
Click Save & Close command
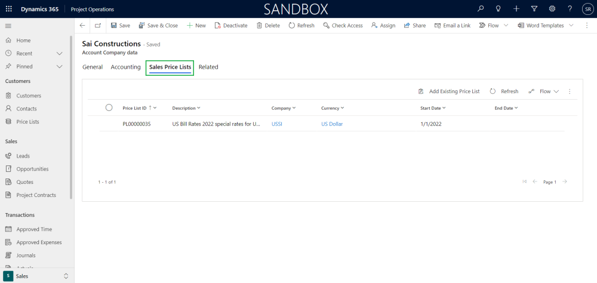pyautogui.click(x=158, y=26)
